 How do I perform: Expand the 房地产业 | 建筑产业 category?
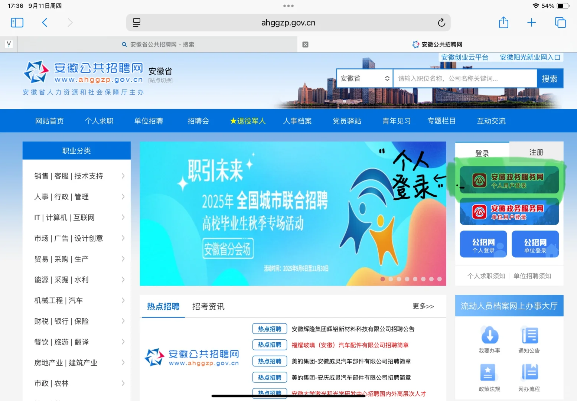click(x=76, y=363)
